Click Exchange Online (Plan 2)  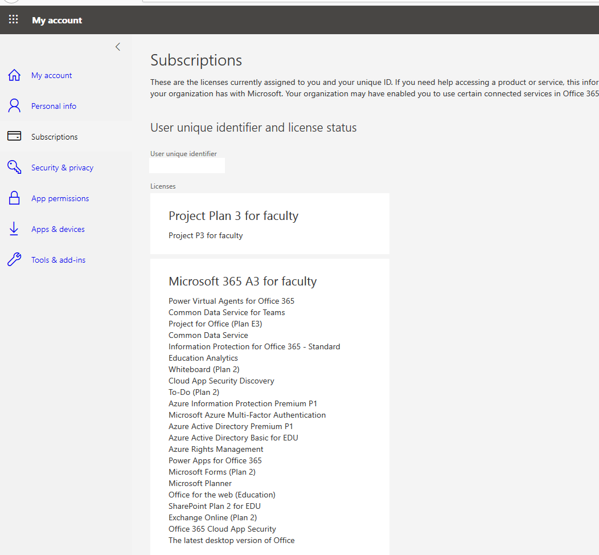click(213, 518)
